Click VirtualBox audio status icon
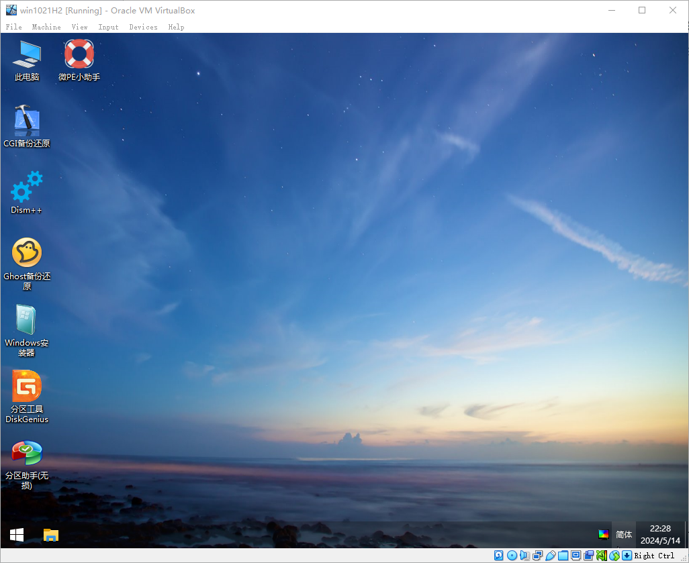The width and height of the screenshot is (689, 563). tap(524, 556)
